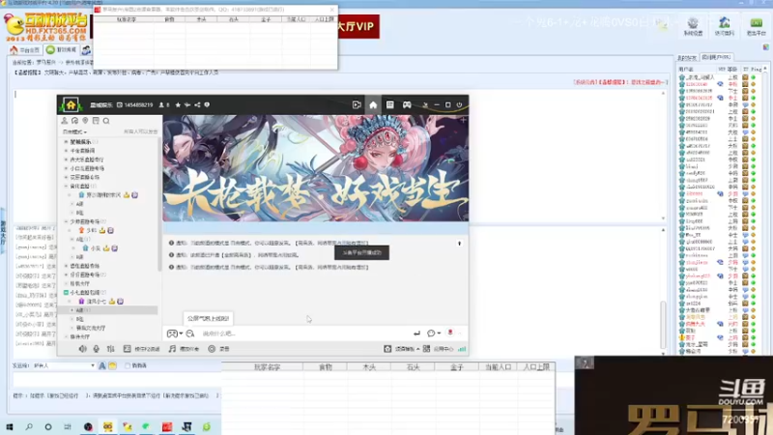
Task: Click the YY channel home logo icon
Action: click(x=71, y=105)
